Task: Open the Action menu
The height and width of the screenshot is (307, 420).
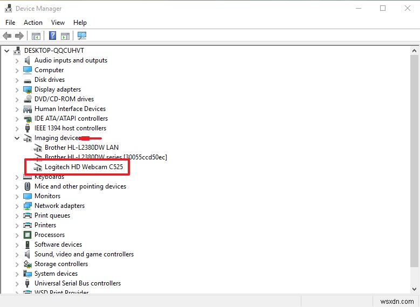Action: pyautogui.click(x=33, y=23)
